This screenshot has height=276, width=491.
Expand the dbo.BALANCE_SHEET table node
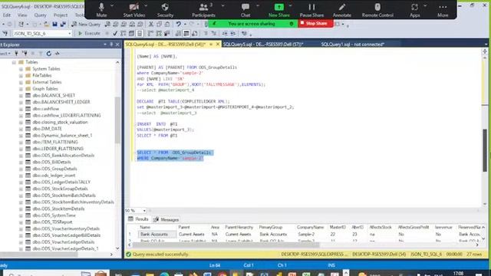(21, 95)
